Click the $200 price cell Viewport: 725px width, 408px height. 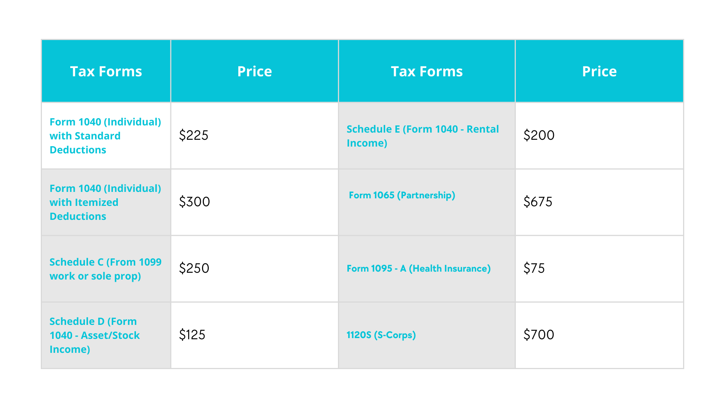599,136
